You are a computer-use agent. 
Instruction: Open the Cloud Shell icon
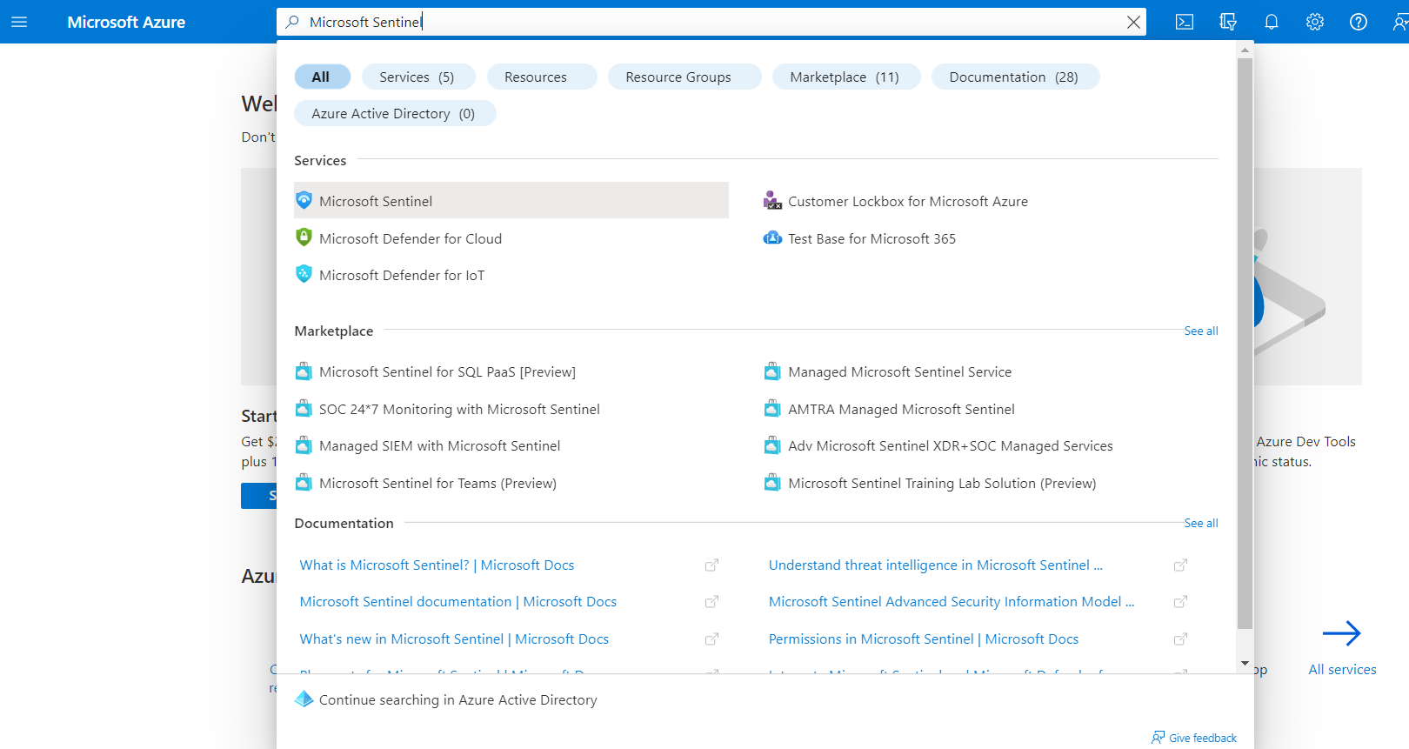pos(1184,22)
